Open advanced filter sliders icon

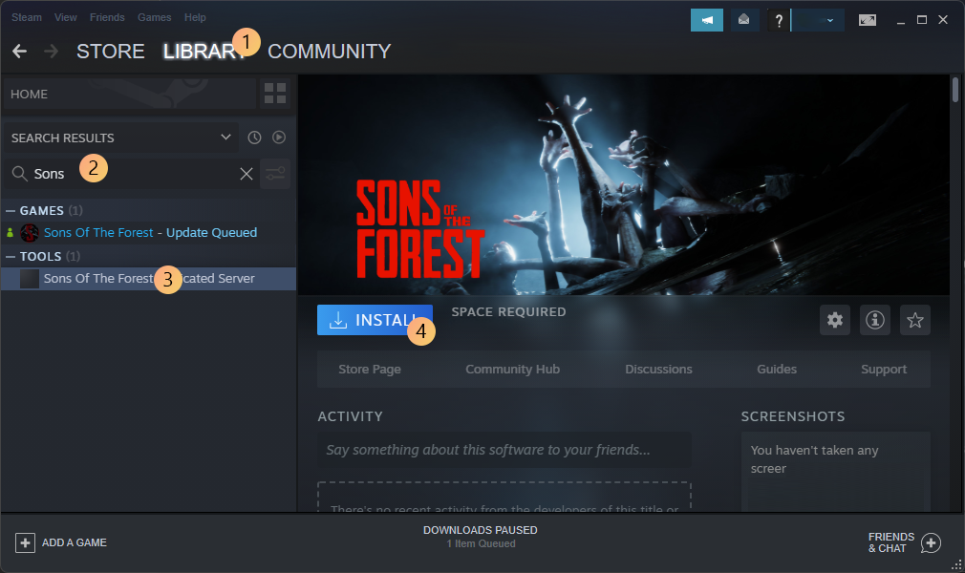coord(275,174)
